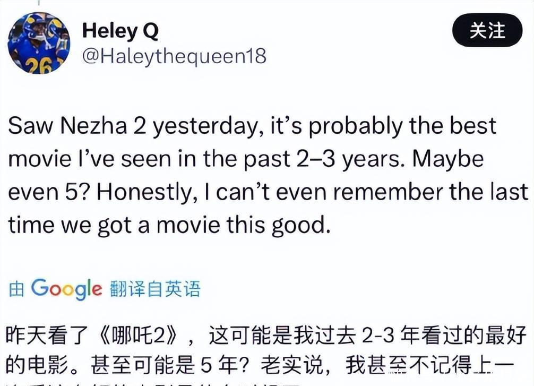Viewport: 534px width, 386px height.
Task: Click the Google logo in translation line
Action: 66,288
